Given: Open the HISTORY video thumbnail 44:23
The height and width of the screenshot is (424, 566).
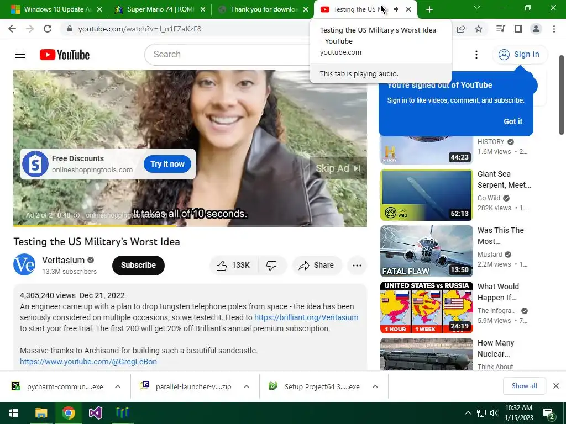Looking at the screenshot, I should (426, 150).
